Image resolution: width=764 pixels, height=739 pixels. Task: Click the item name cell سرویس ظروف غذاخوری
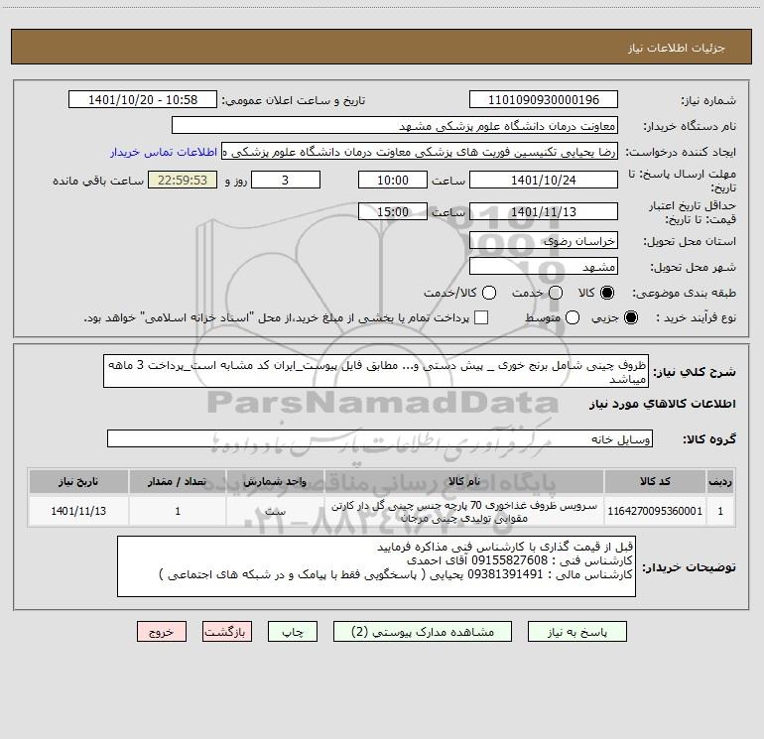464,512
